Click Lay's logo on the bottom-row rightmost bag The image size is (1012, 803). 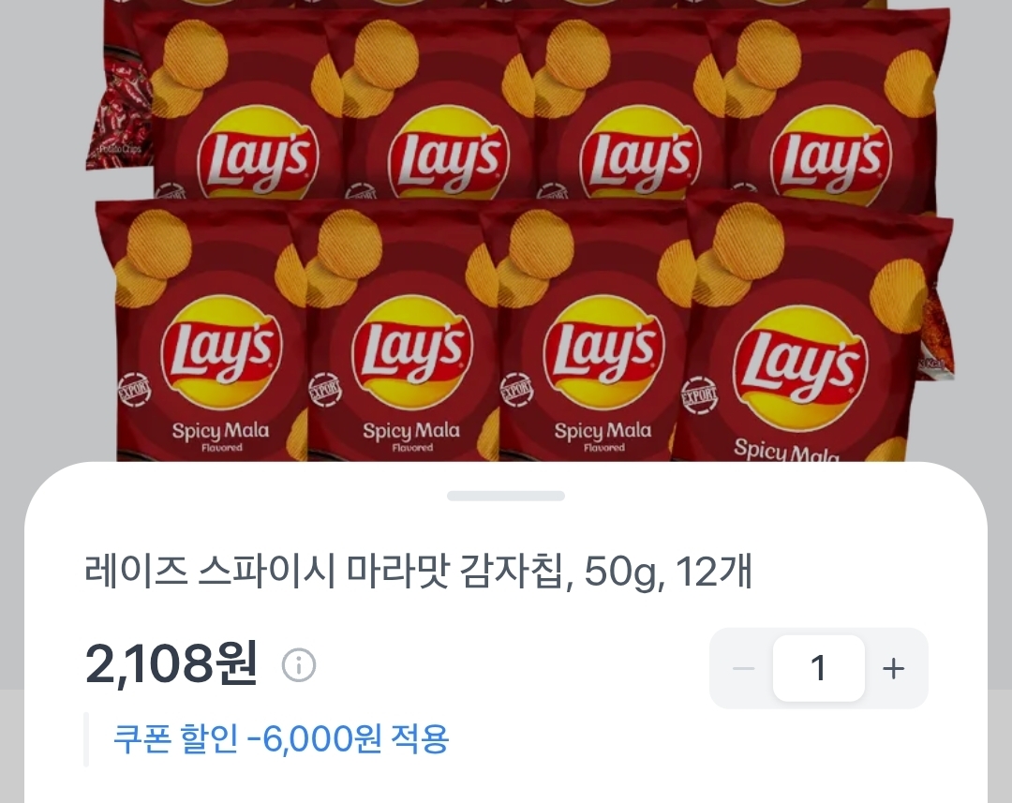click(801, 370)
